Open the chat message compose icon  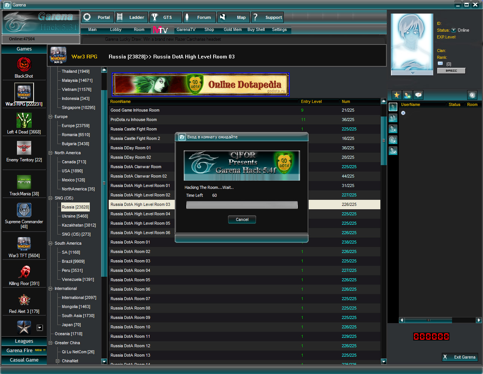(418, 95)
